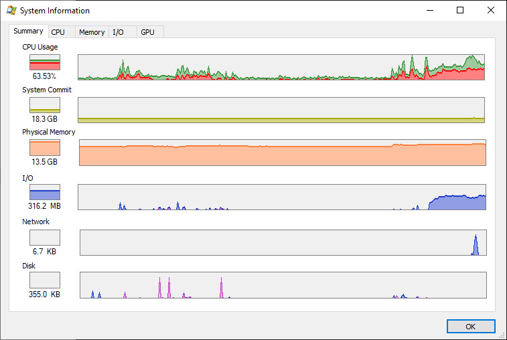The height and width of the screenshot is (340, 507).
Task: Click the Physical Memory mini gauge
Action: point(45,148)
